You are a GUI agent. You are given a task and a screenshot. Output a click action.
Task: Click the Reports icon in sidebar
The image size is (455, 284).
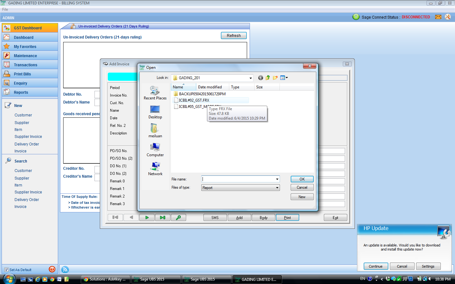click(x=7, y=92)
